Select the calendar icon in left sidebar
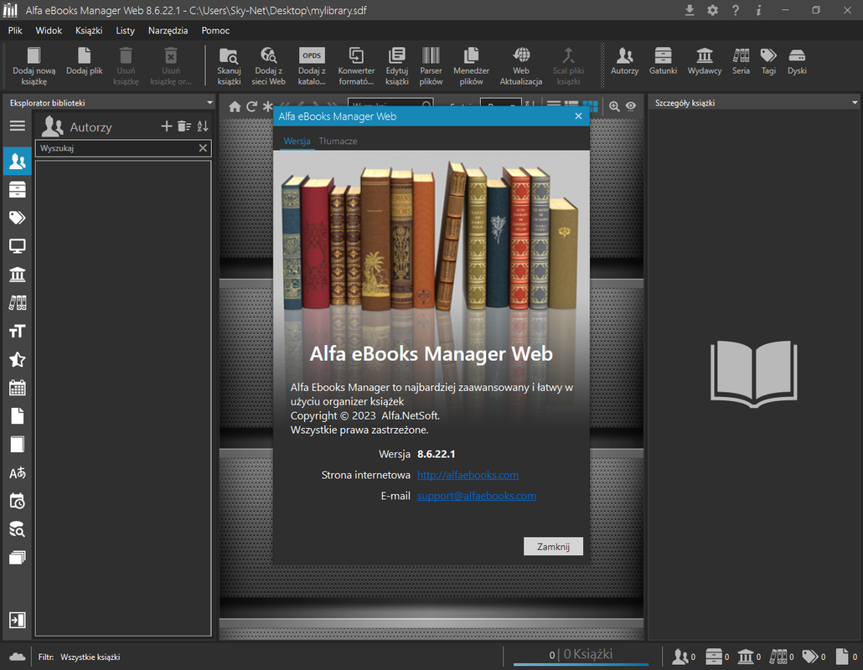 click(x=17, y=388)
